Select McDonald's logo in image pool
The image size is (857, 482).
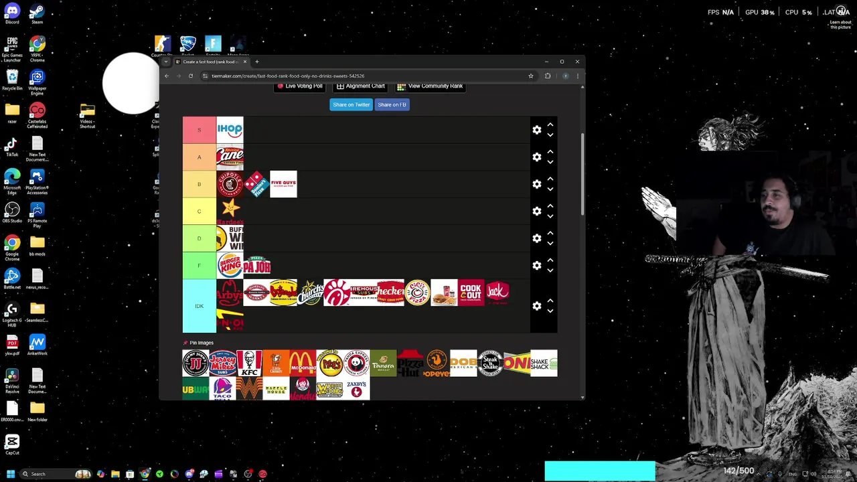point(303,363)
